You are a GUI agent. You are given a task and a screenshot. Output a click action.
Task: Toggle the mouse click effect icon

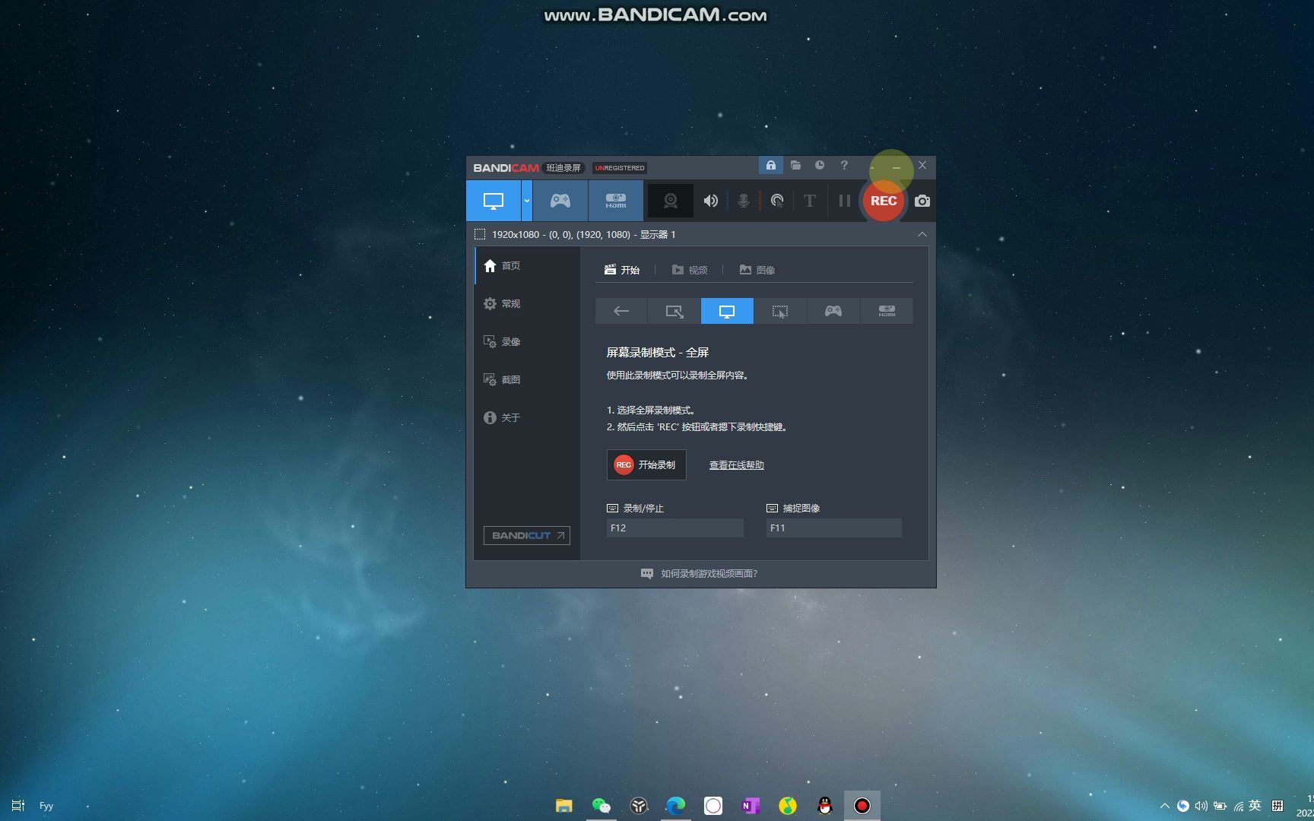pyautogui.click(x=777, y=201)
